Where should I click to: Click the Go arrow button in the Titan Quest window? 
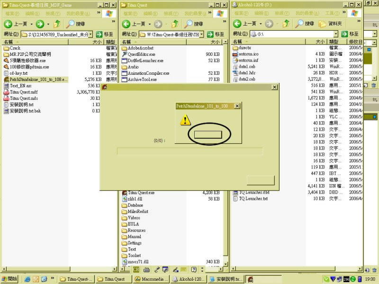(x=210, y=34)
